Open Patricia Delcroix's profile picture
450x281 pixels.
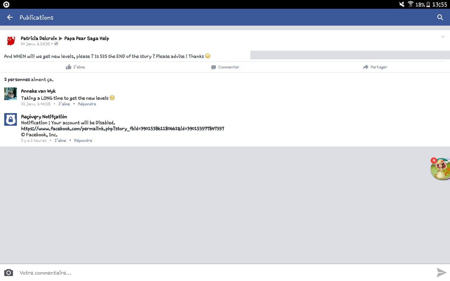[x=11, y=41]
